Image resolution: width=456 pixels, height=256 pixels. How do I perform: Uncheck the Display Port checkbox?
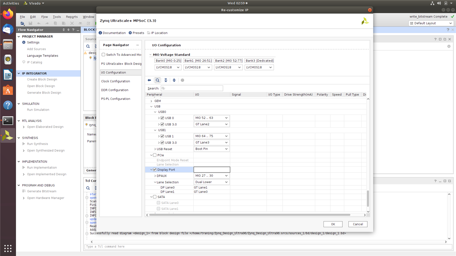(155, 170)
